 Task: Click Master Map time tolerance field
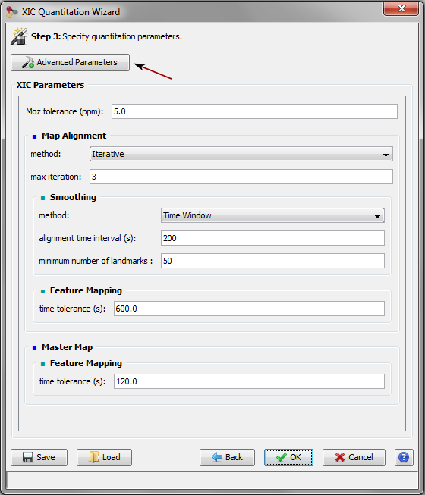tap(249, 381)
